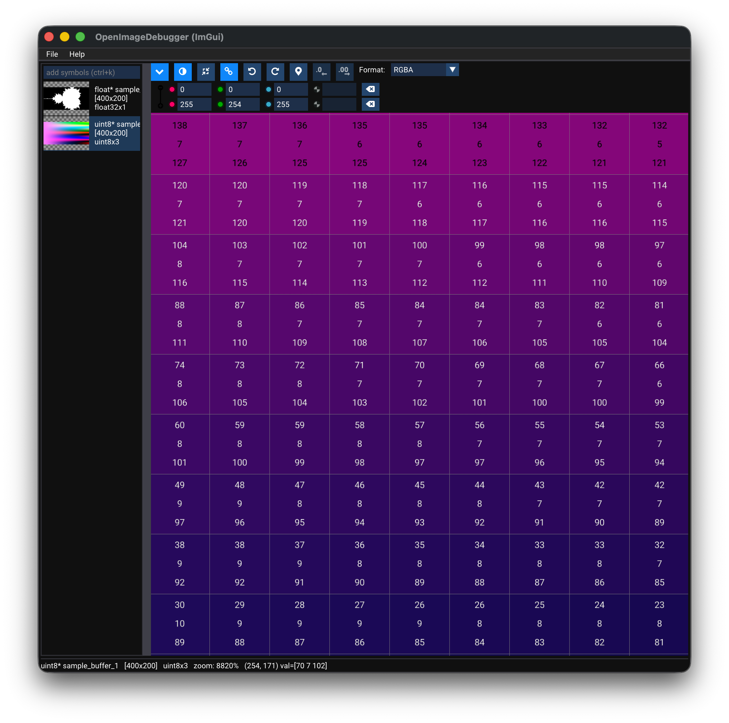Viewport: 729px width, 723px height.
Task: Click pixel cell with values 23 8 81
Action: [x=659, y=623]
